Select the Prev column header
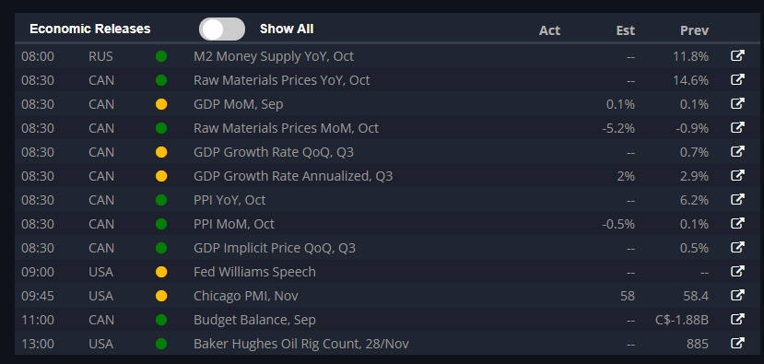Screen dimensions: 764x364 (x=694, y=30)
